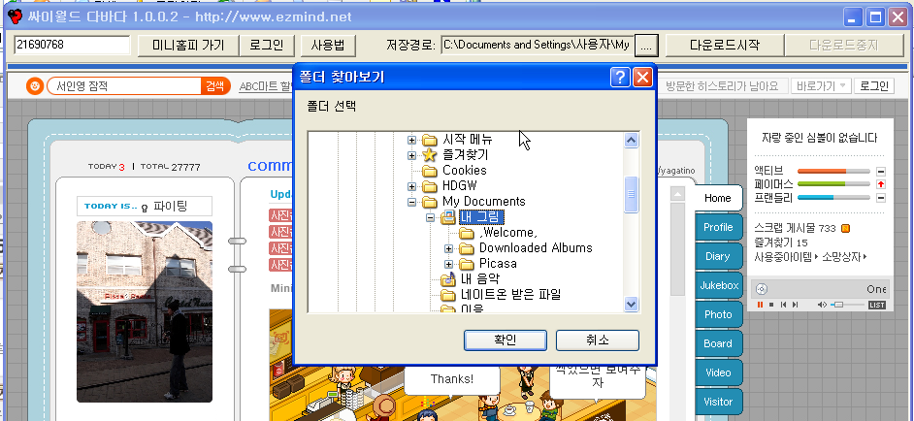Expand the Downloaded Albums folder
The height and width of the screenshot is (421, 914).
pos(448,248)
